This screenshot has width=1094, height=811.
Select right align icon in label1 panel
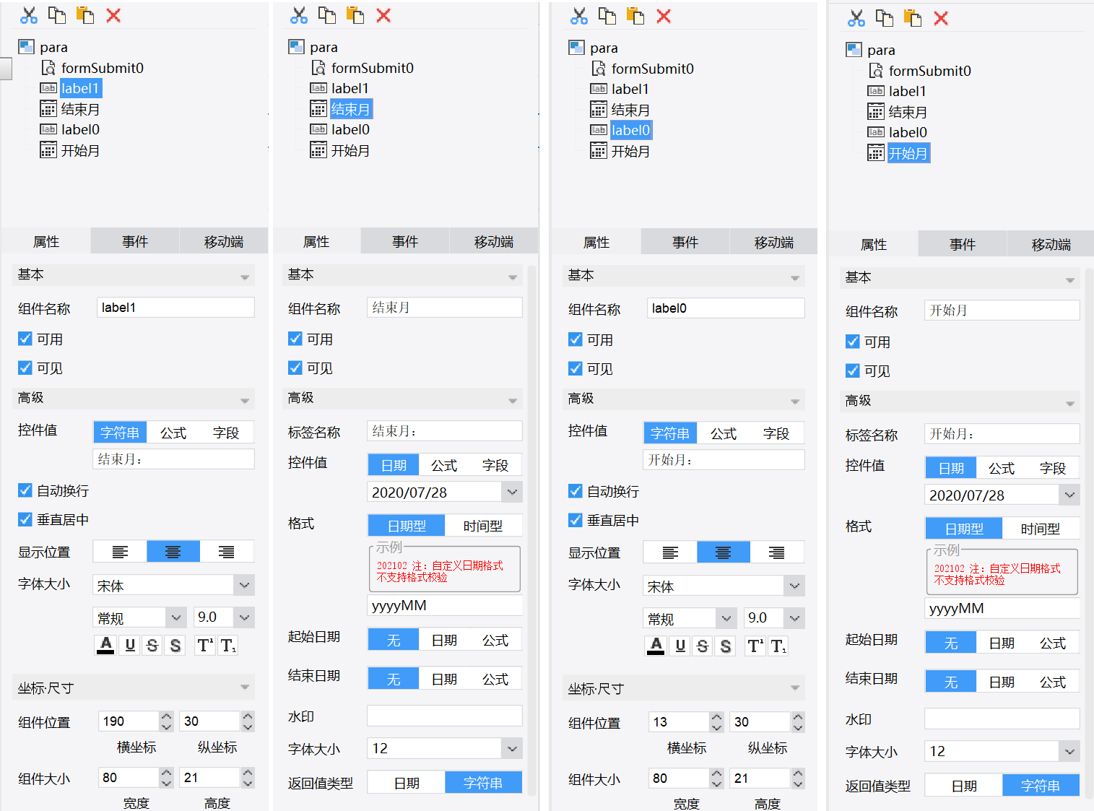tap(227, 552)
